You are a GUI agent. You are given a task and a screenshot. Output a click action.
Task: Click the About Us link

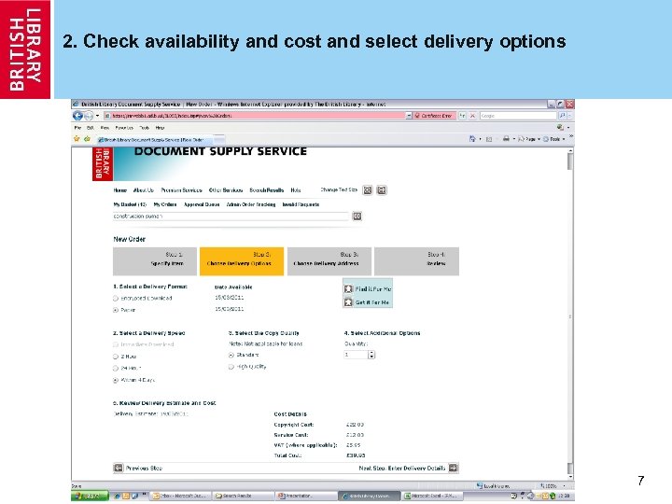143,190
